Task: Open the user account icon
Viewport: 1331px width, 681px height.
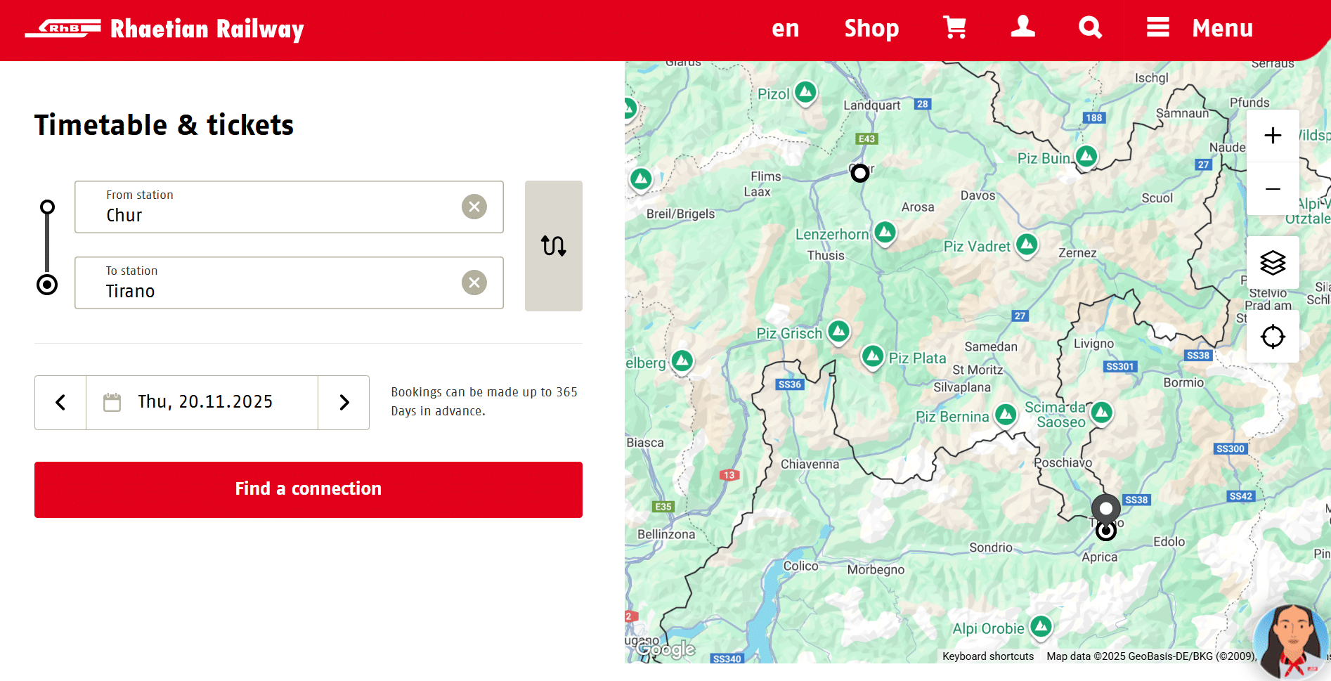Action: tap(1022, 27)
